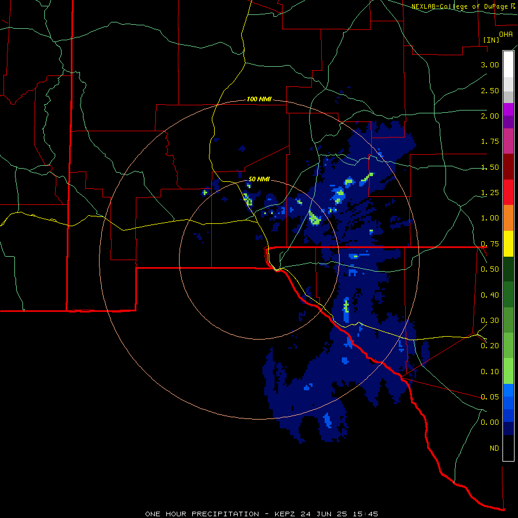
Task: Click the 0.50 legend value
Action: [490, 269]
